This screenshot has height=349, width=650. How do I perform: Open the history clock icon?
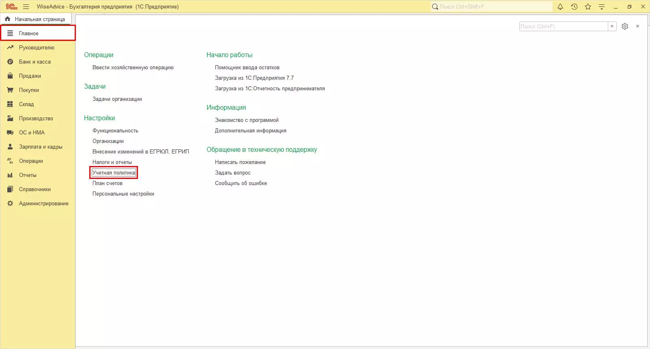click(574, 6)
